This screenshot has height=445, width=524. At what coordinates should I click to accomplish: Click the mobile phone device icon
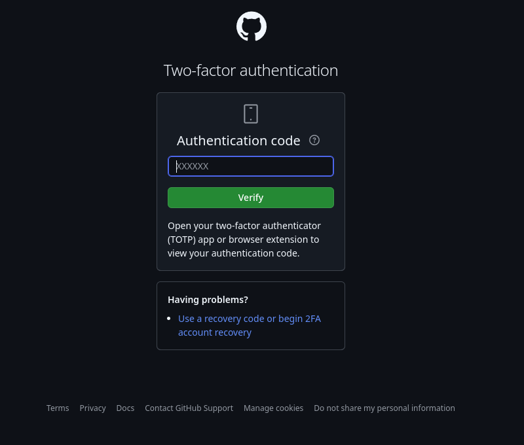(x=251, y=114)
